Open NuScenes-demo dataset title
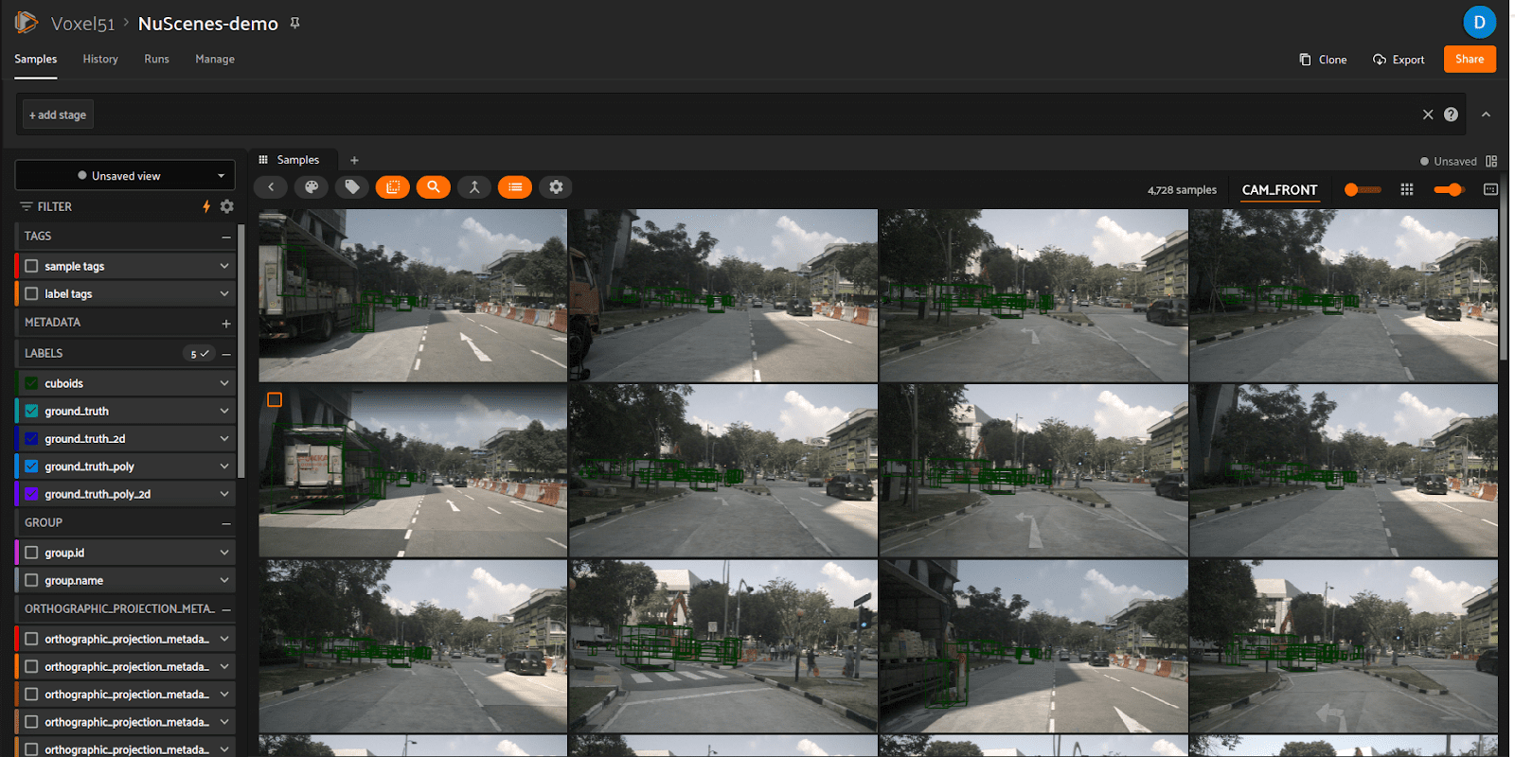Image resolution: width=1515 pixels, height=757 pixels. [x=208, y=24]
